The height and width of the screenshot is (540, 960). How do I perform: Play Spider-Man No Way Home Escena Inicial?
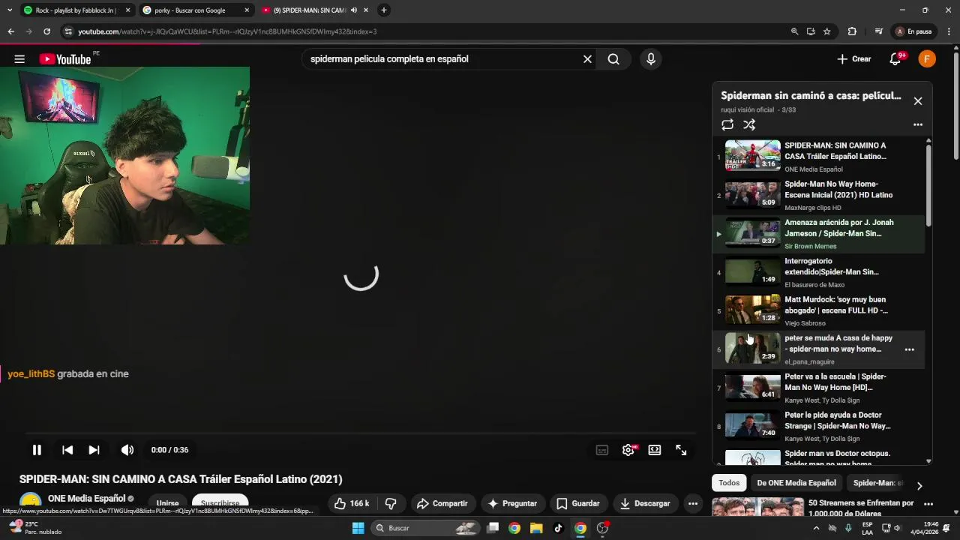click(818, 195)
